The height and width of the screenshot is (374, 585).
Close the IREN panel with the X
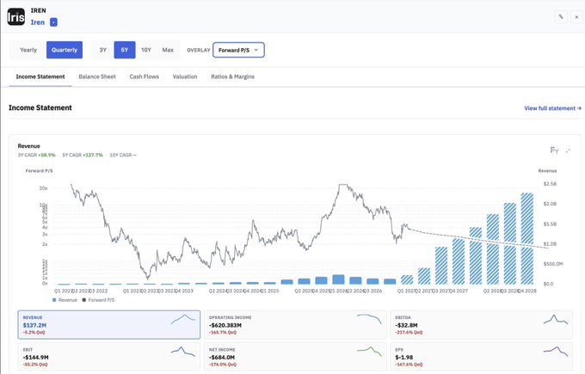tap(576, 17)
